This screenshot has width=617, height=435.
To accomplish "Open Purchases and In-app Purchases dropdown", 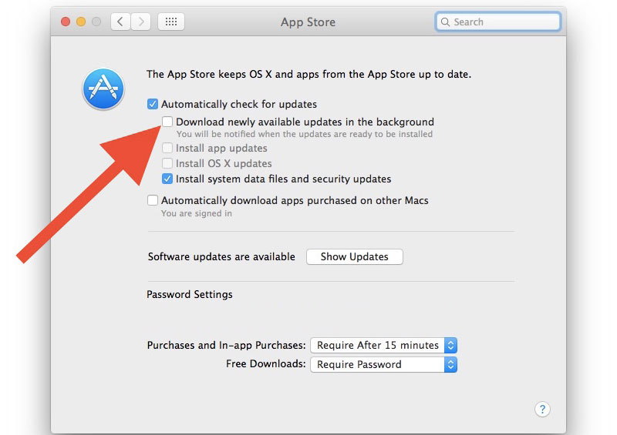I will pyautogui.click(x=383, y=346).
